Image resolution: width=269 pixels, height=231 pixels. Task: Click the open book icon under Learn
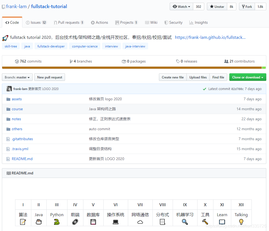tap(222, 222)
